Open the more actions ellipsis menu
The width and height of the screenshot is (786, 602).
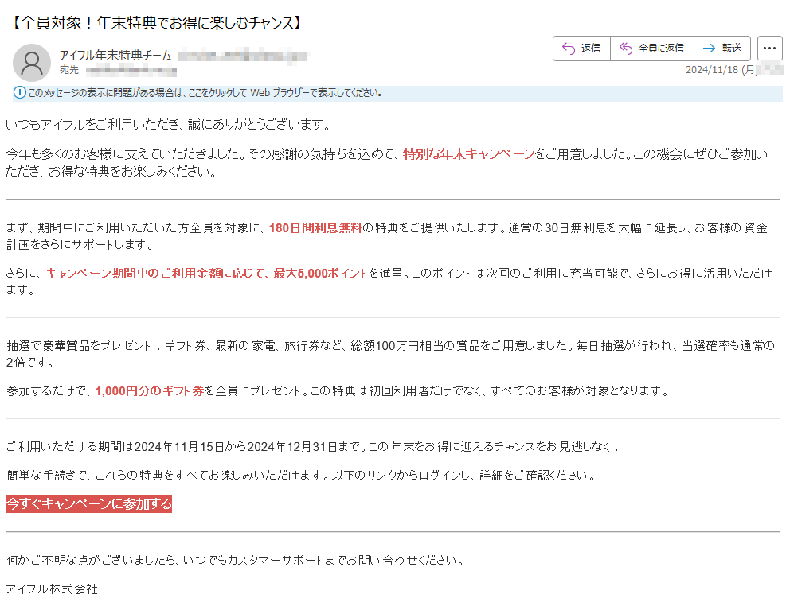click(x=769, y=48)
